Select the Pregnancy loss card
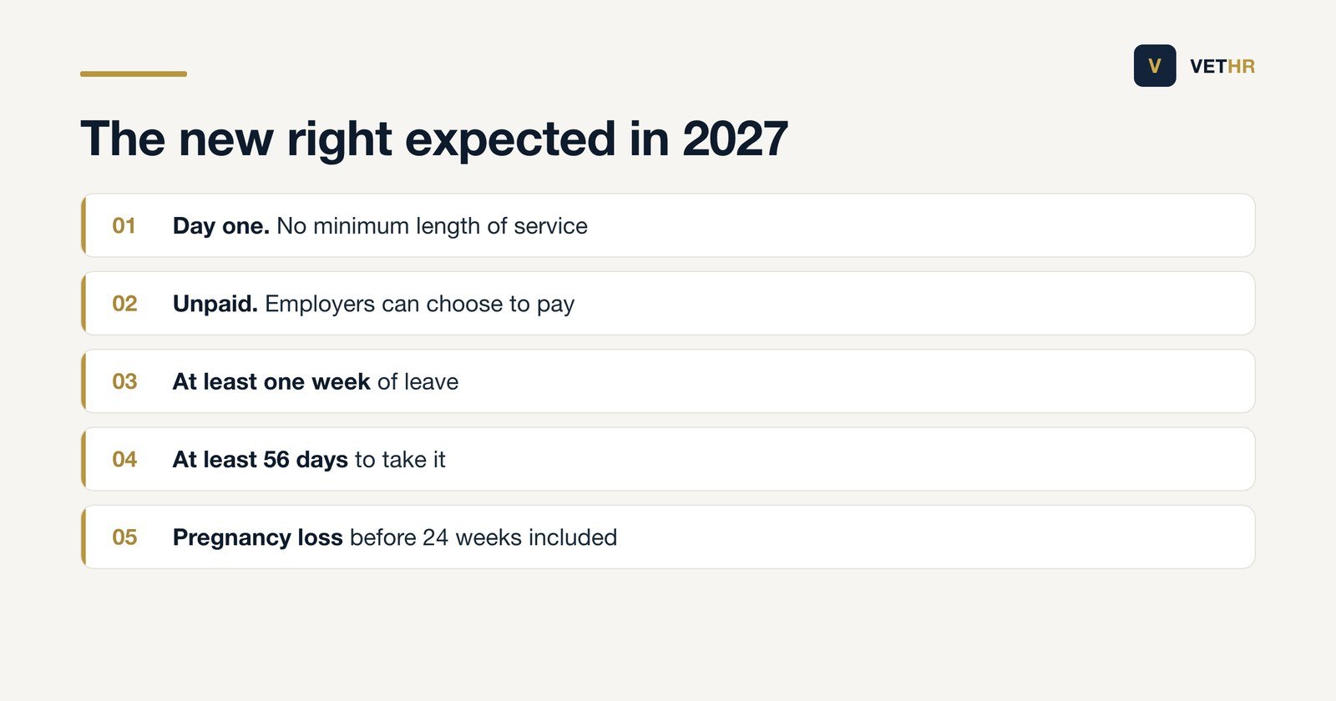 pos(668,537)
